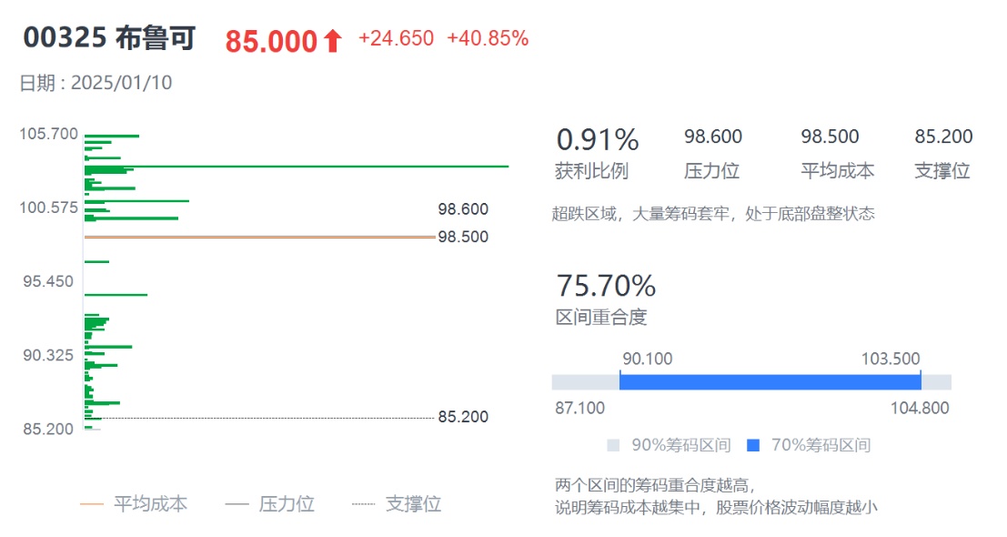Click the red up arrow beside 85.000
The image size is (1007, 537).
pos(332,41)
